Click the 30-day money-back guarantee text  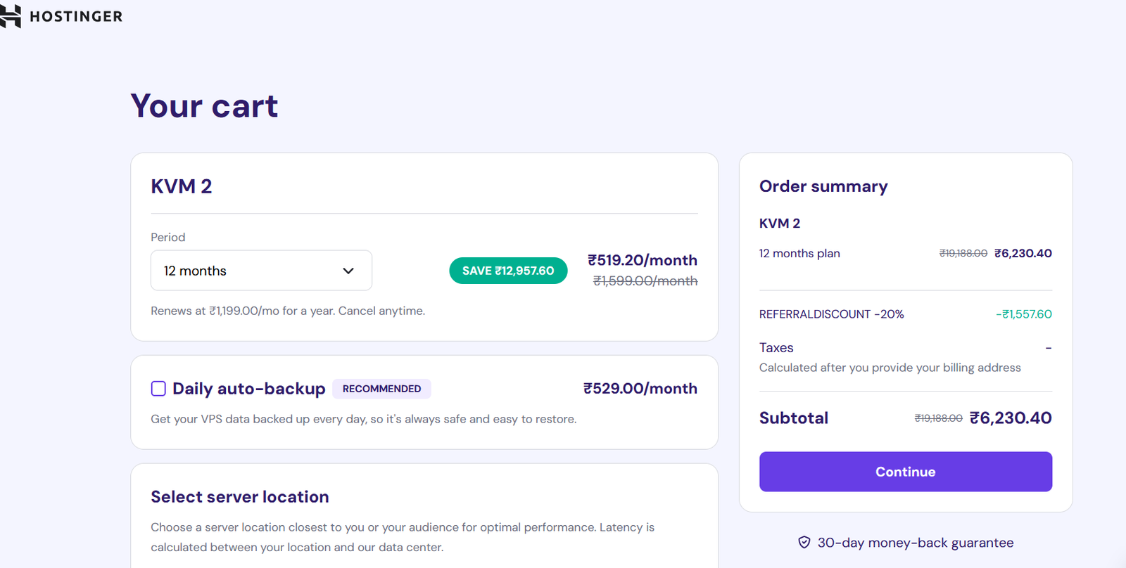915,543
